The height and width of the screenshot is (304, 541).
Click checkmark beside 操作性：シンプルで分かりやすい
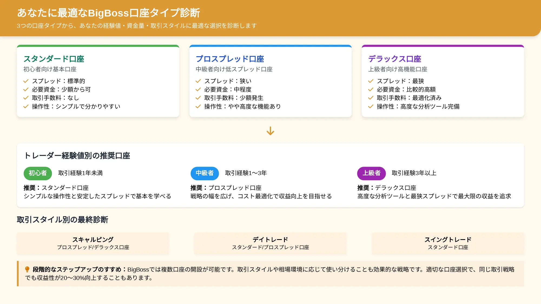point(26,106)
